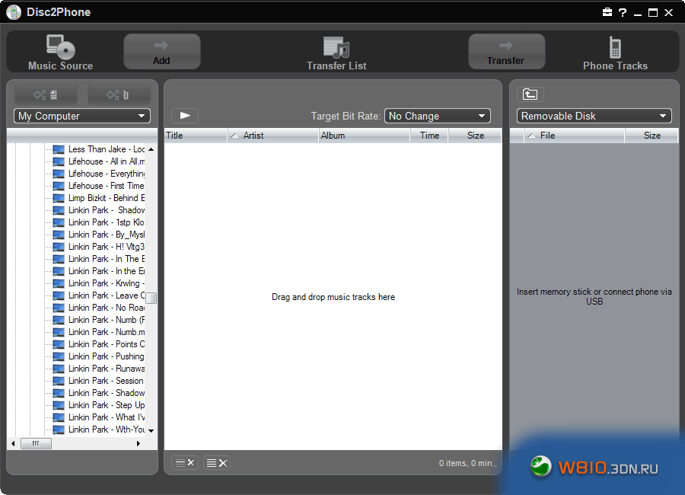Screen dimensions: 685x495
Task: Click the file icon beside Linkin Park - In The E
Action: click(59, 260)
